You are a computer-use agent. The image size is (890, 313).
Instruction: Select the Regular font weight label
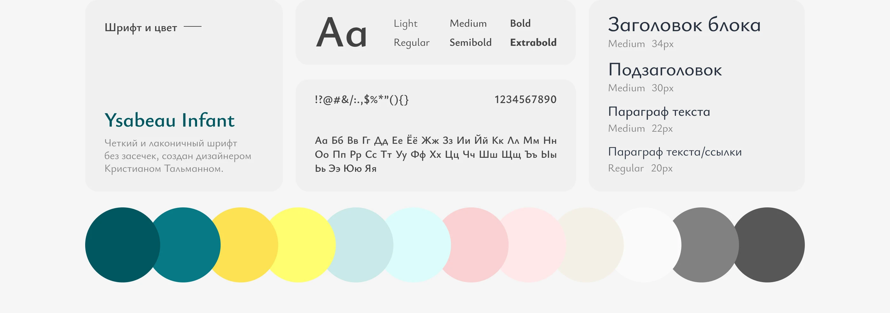point(412,43)
